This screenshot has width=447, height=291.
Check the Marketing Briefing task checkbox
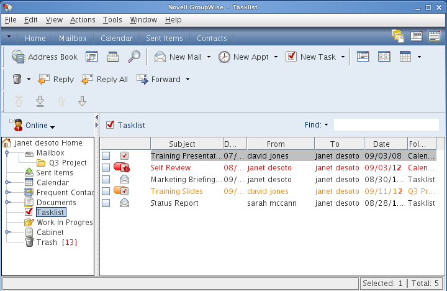click(x=106, y=179)
